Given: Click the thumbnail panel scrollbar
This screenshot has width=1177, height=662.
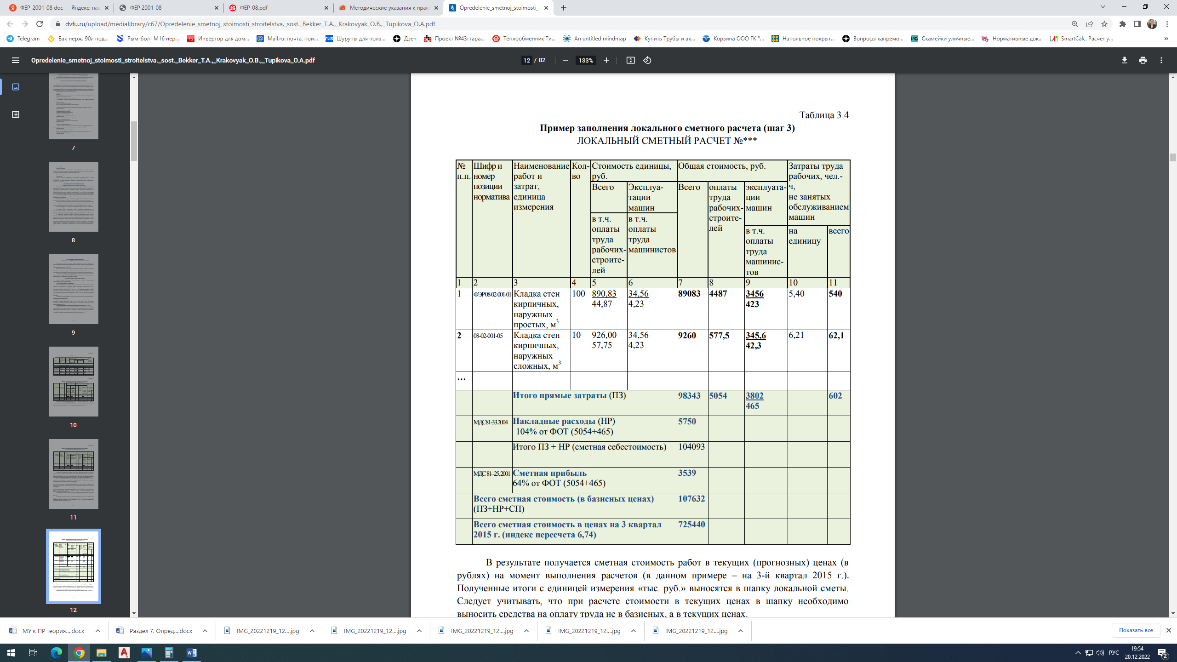Looking at the screenshot, I should tap(134, 141).
